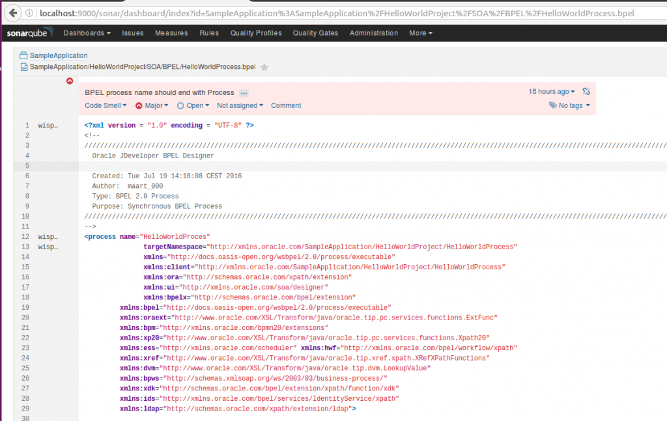Viewport: 667px width, 421px height.
Task: Click the Comment link on the issue
Action: [286, 105]
